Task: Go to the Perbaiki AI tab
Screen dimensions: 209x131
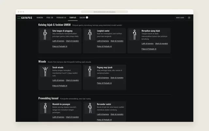Action: click(x=61, y=18)
